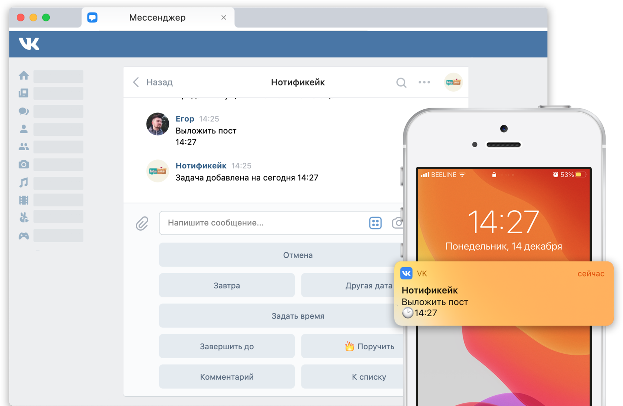
Task: Tap the 'Нотификейк' title in the phone notification
Action: point(430,290)
